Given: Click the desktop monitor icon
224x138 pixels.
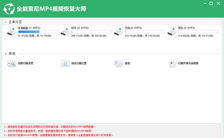Looking at the screenshot, I should click(x=118, y=63).
